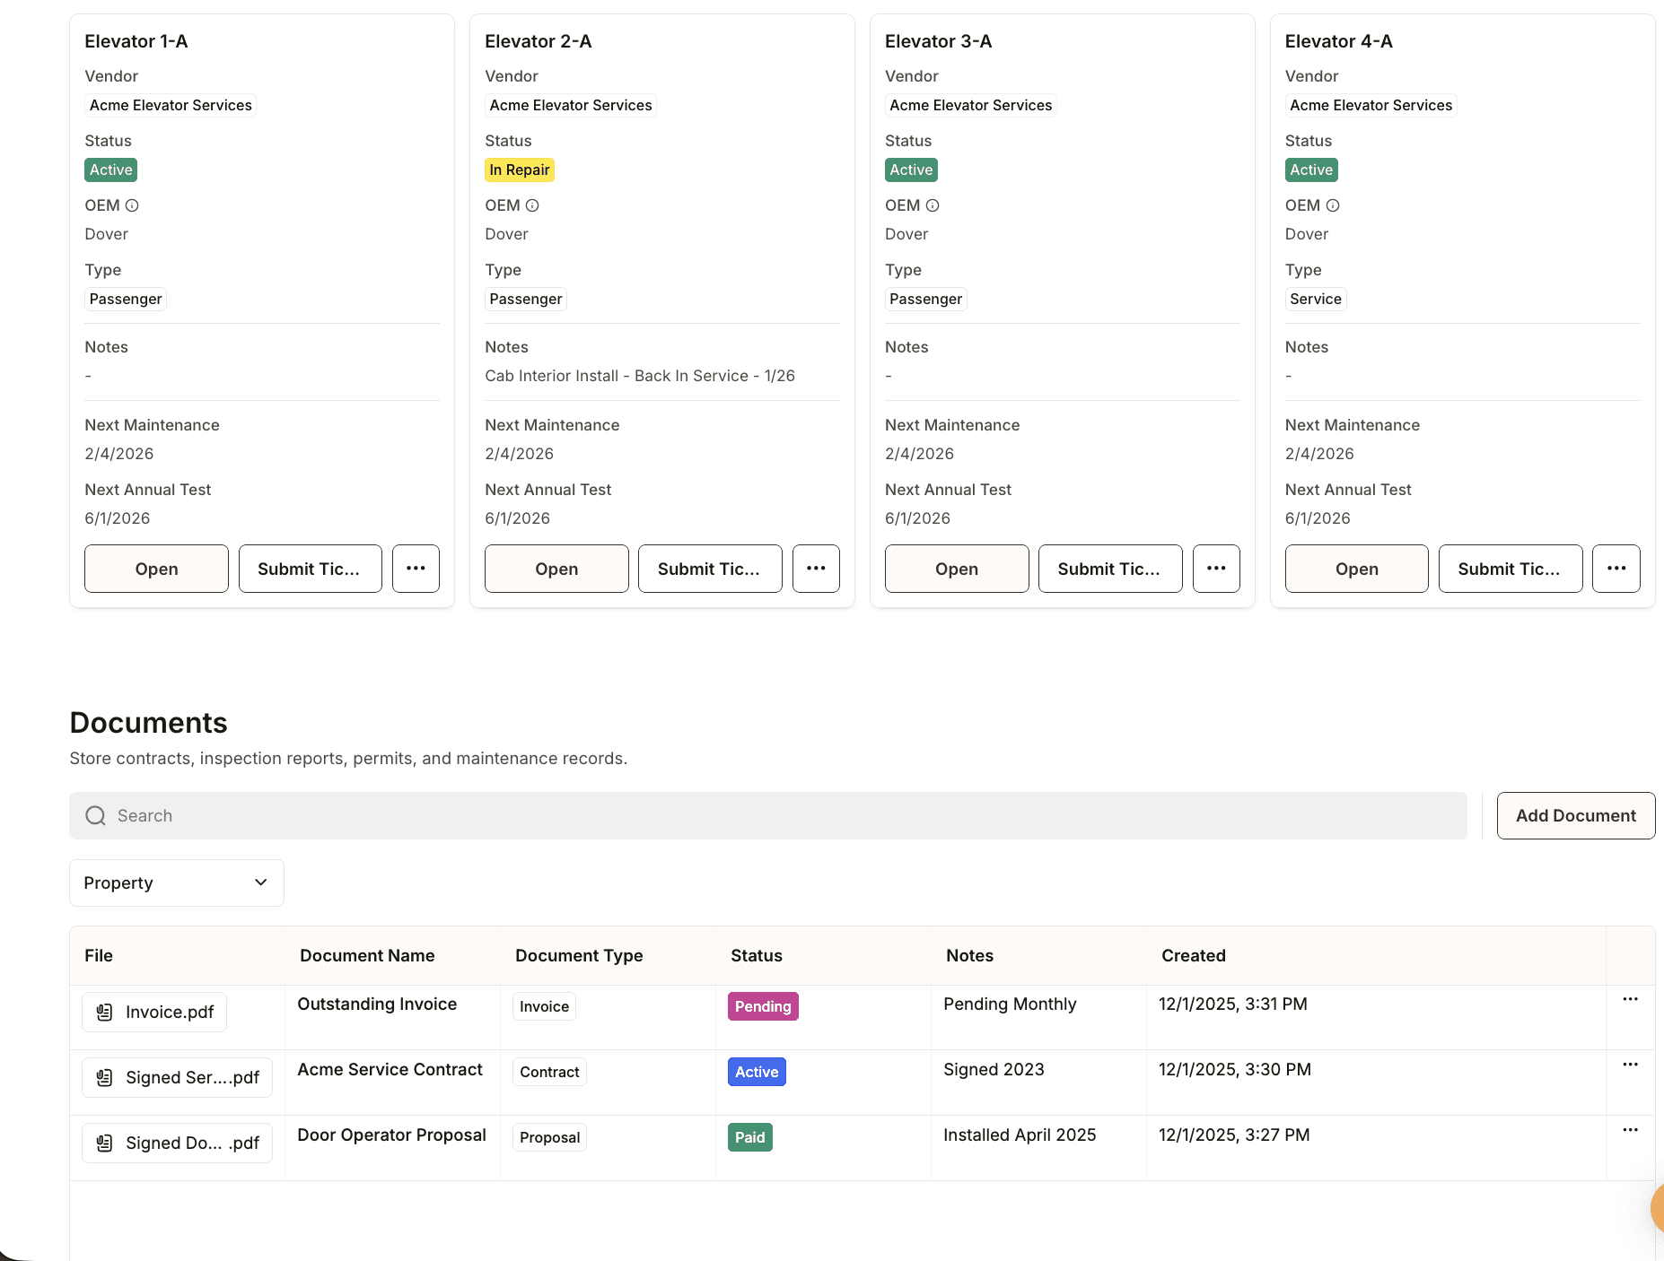
Task: Open row menu for Acme Service Contract
Action: (1631, 1065)
